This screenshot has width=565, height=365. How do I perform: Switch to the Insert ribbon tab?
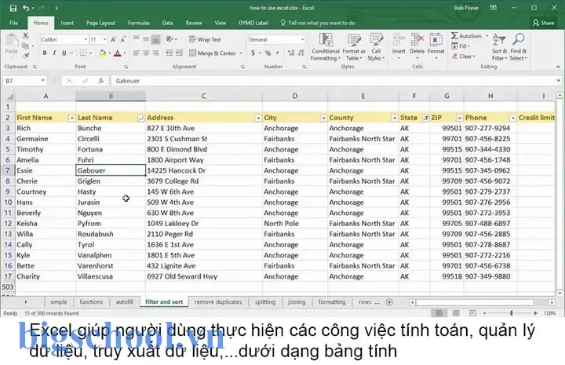67,23
